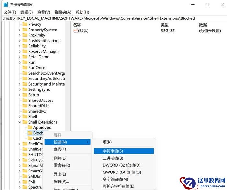Screen dimensions: 227x190
Task: Open the 编辑(E) menu
Action: [x=27, y=12]
